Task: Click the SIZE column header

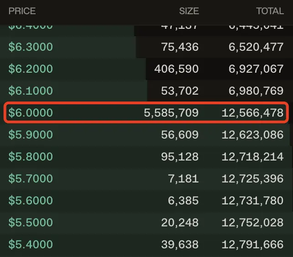Action: 189,11
